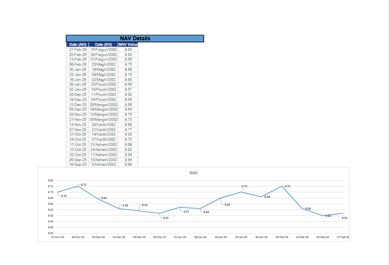Viewport: 389px width, 265px height.
Task: Select the NAV Value column header
Action: 128,45
